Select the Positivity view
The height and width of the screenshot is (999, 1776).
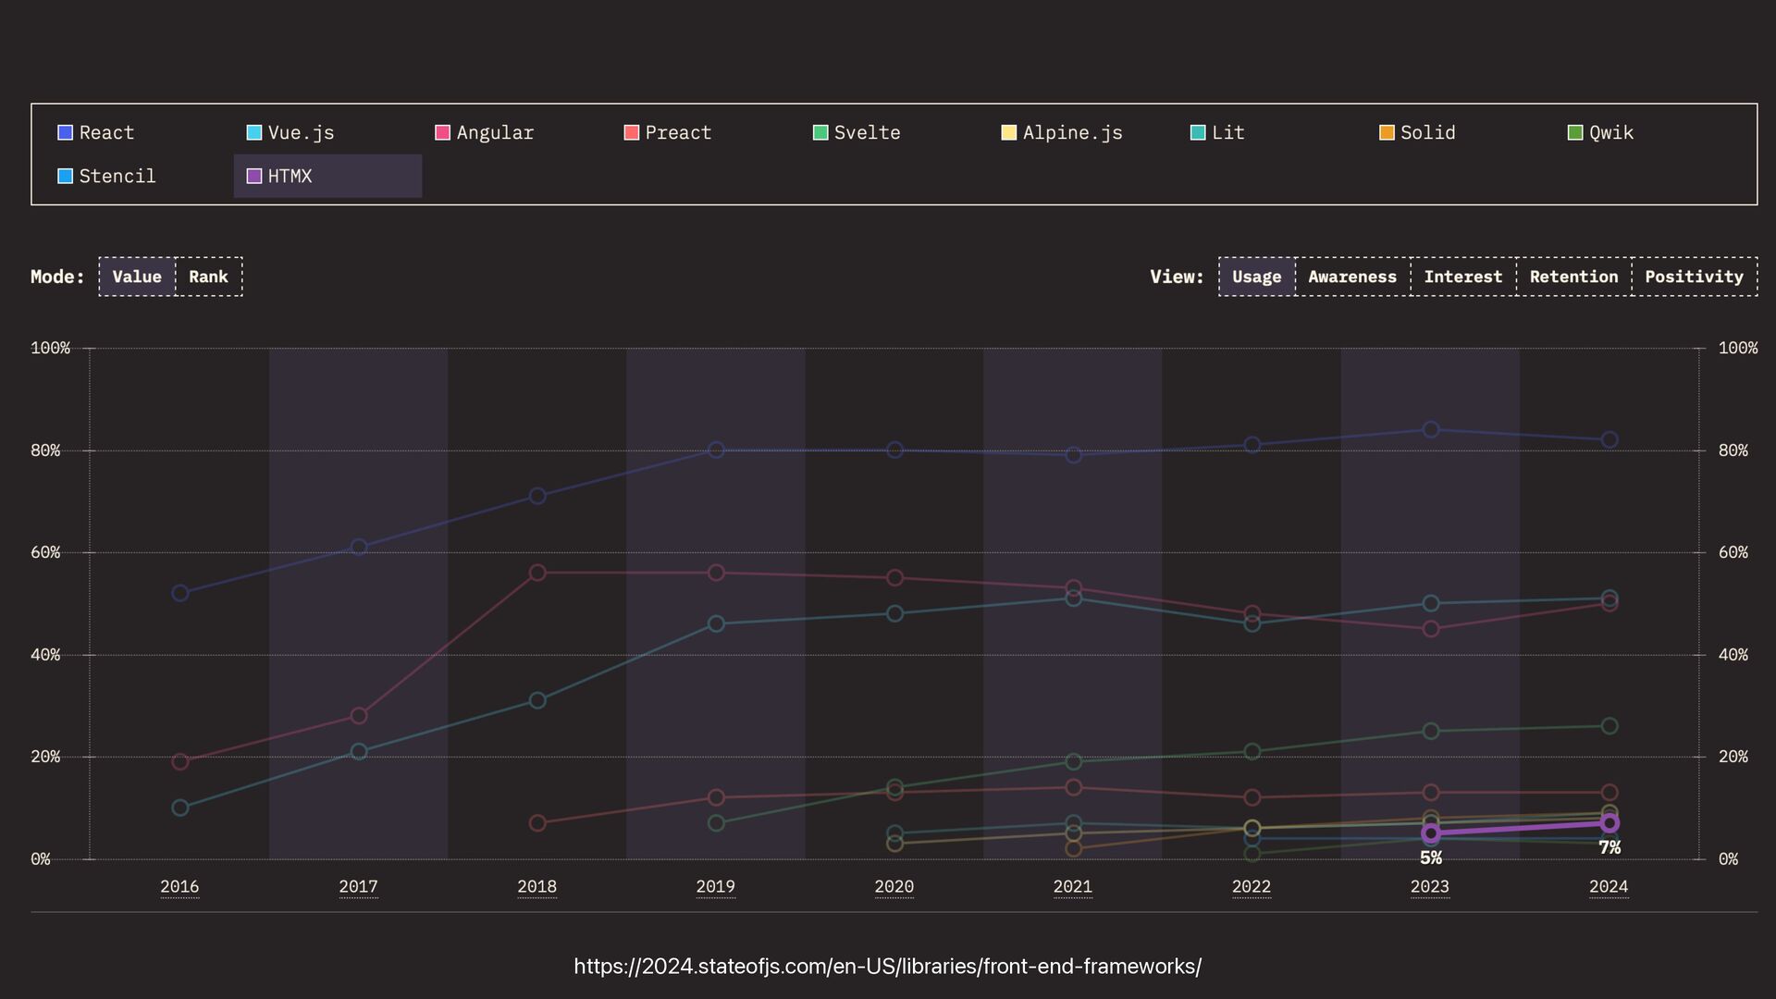coord(1694,277)
